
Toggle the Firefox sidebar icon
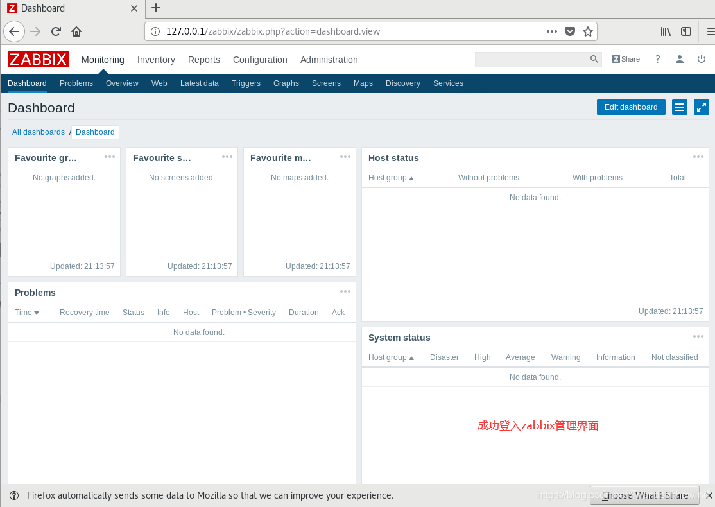tap(686, 31)
